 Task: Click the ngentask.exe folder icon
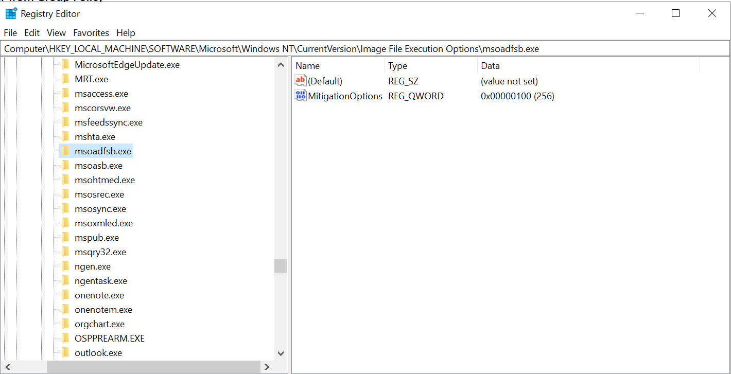pos(65,281)
